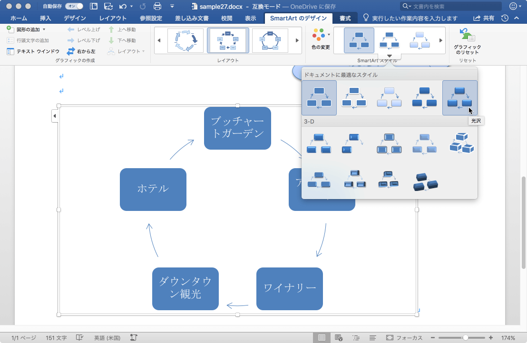Open the 挿入 tab
The width and height of the screenshot is (527, 343).
[45, 18]
